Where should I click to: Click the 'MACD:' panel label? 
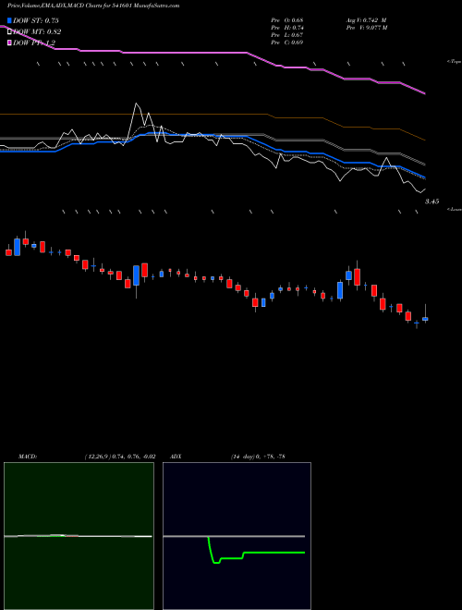coord(28,457)
